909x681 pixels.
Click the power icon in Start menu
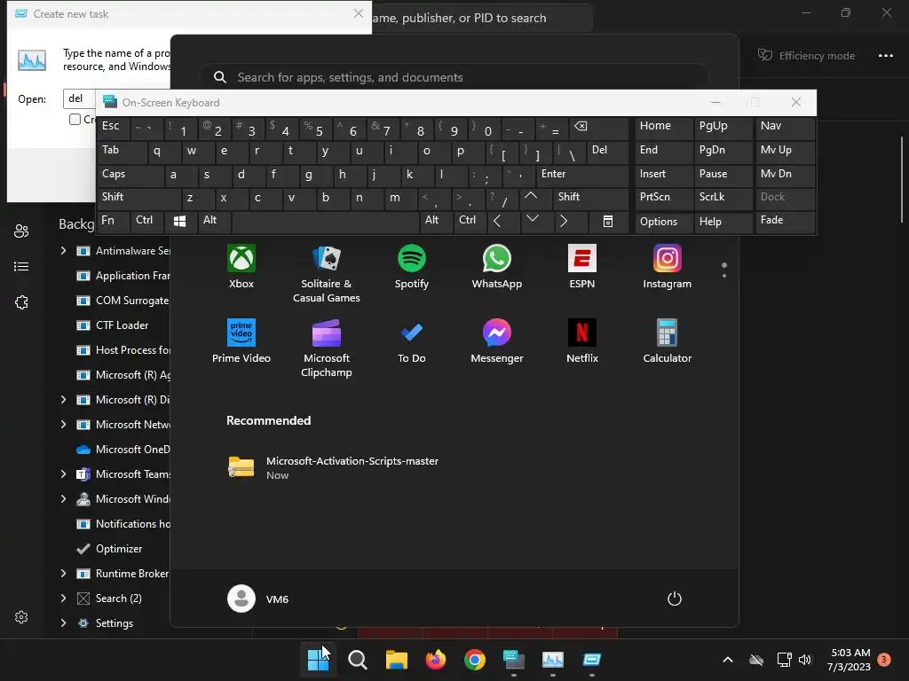[x=675, y=599]
